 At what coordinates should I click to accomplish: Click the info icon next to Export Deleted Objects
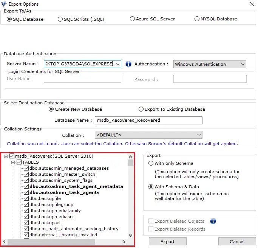click(x=213, y=221)
